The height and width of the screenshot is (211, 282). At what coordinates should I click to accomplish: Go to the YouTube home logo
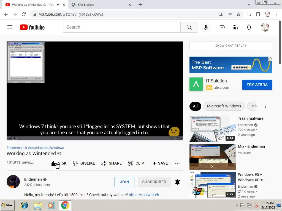pyautogui.click(x=32, y=27)
